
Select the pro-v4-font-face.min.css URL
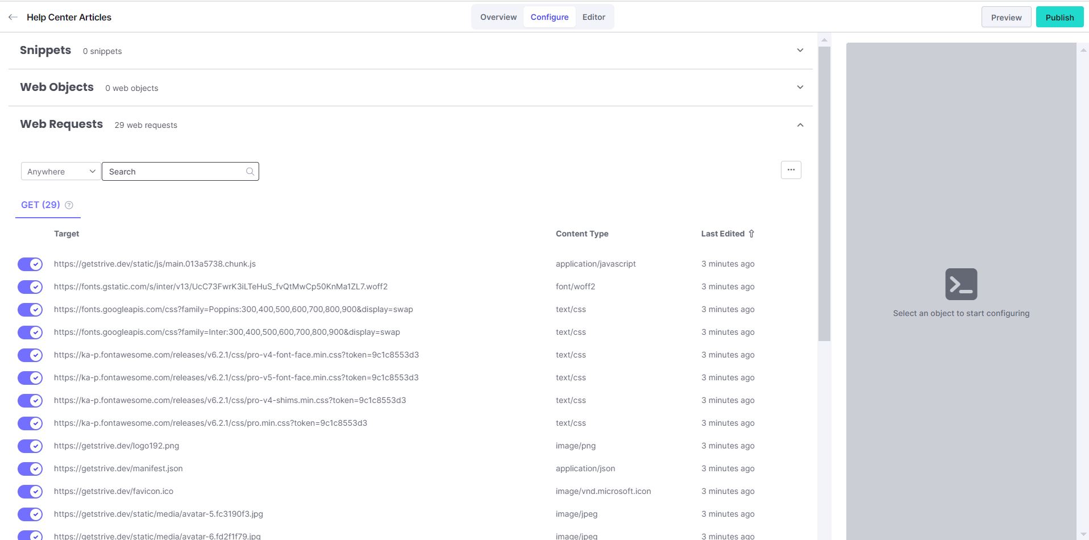[x=236, y=355]
